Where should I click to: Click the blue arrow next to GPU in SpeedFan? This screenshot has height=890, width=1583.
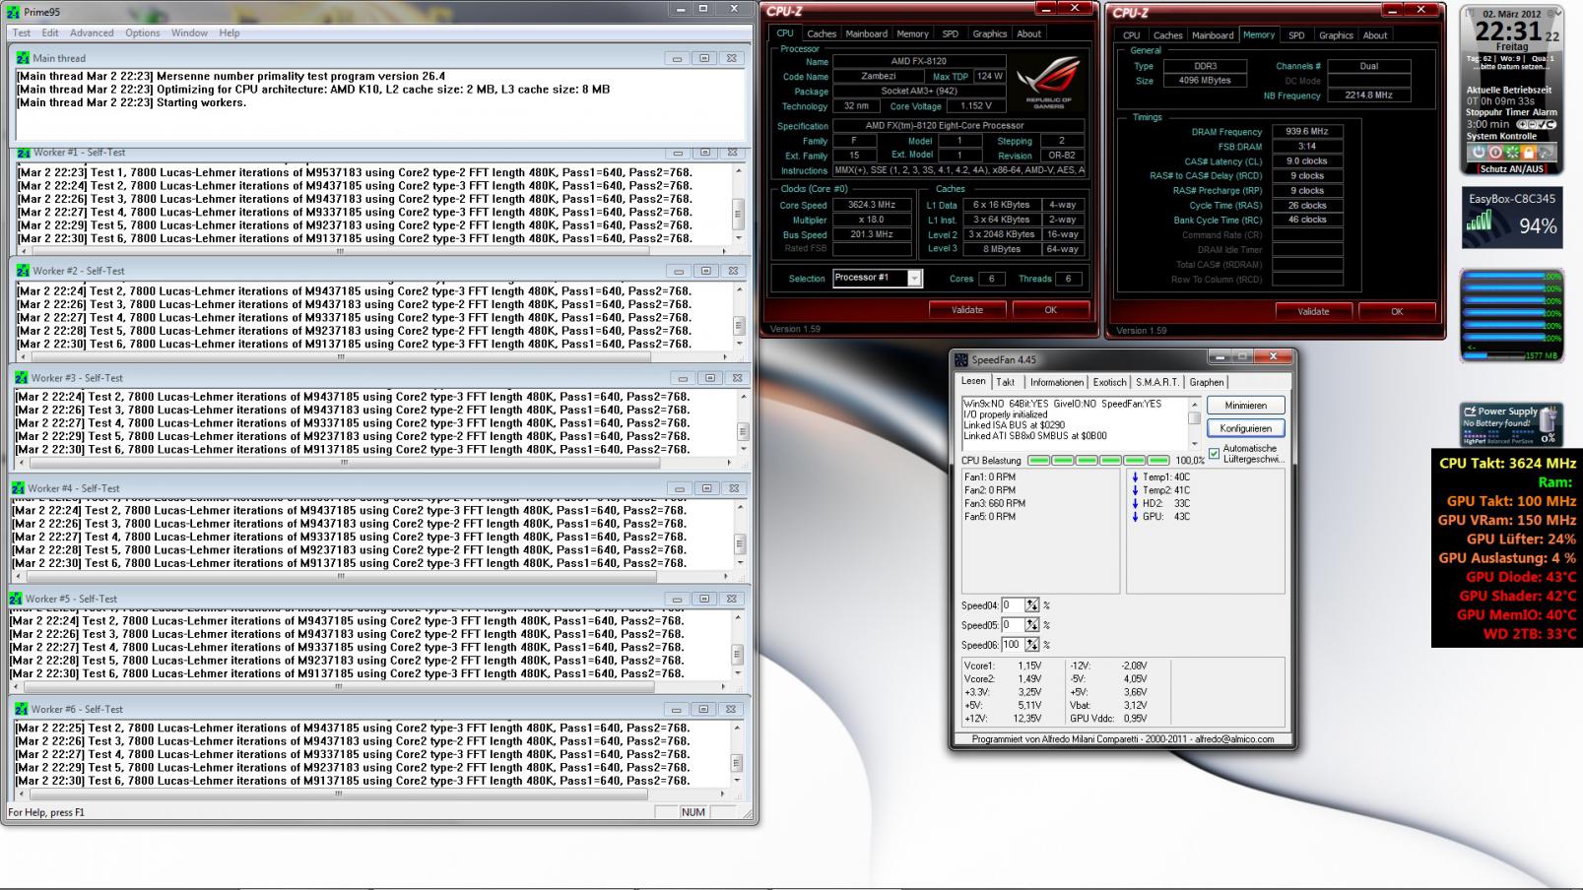pyautogui.click(x=1135, y=517)
